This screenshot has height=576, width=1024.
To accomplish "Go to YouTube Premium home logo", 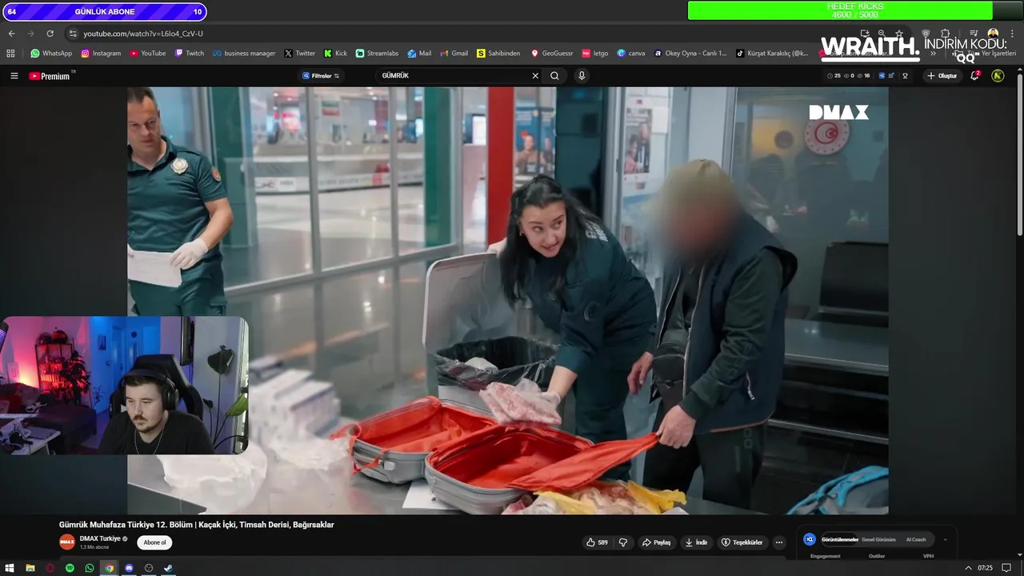I will pos(50,76).
